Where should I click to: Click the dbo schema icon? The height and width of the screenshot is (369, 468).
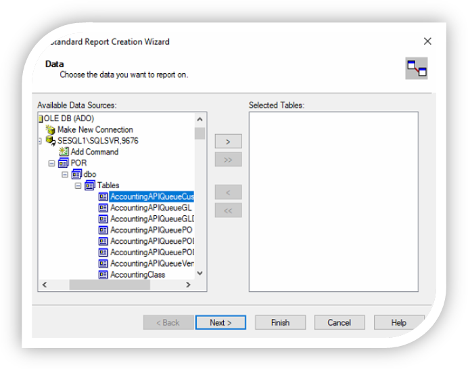[x=76, y=175]
